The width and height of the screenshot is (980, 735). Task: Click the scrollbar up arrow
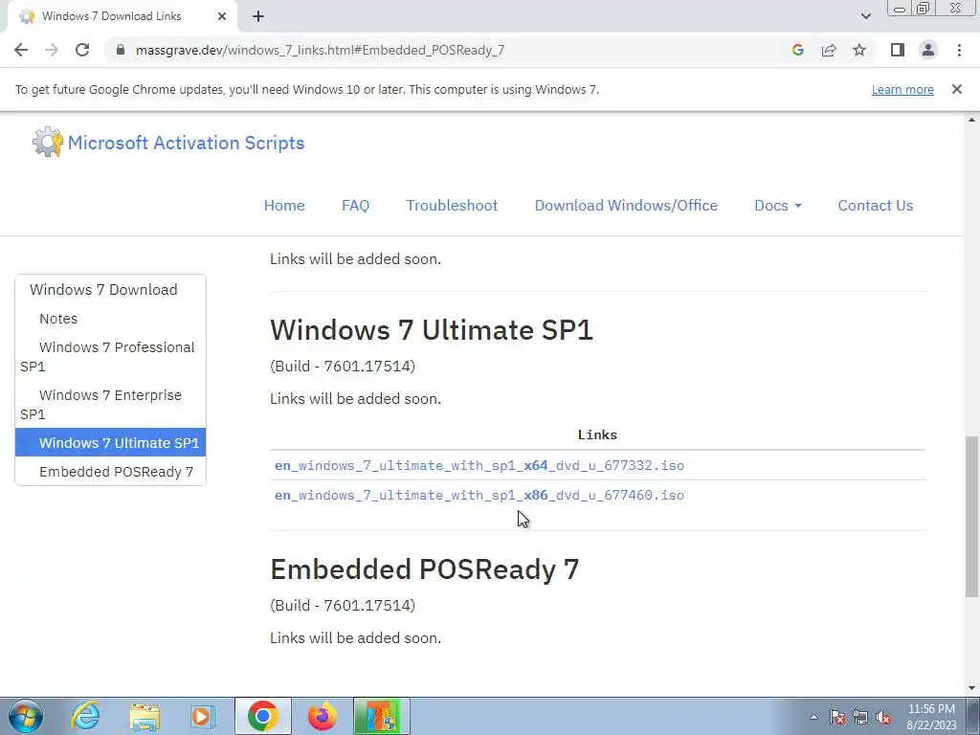pos(972,120)
